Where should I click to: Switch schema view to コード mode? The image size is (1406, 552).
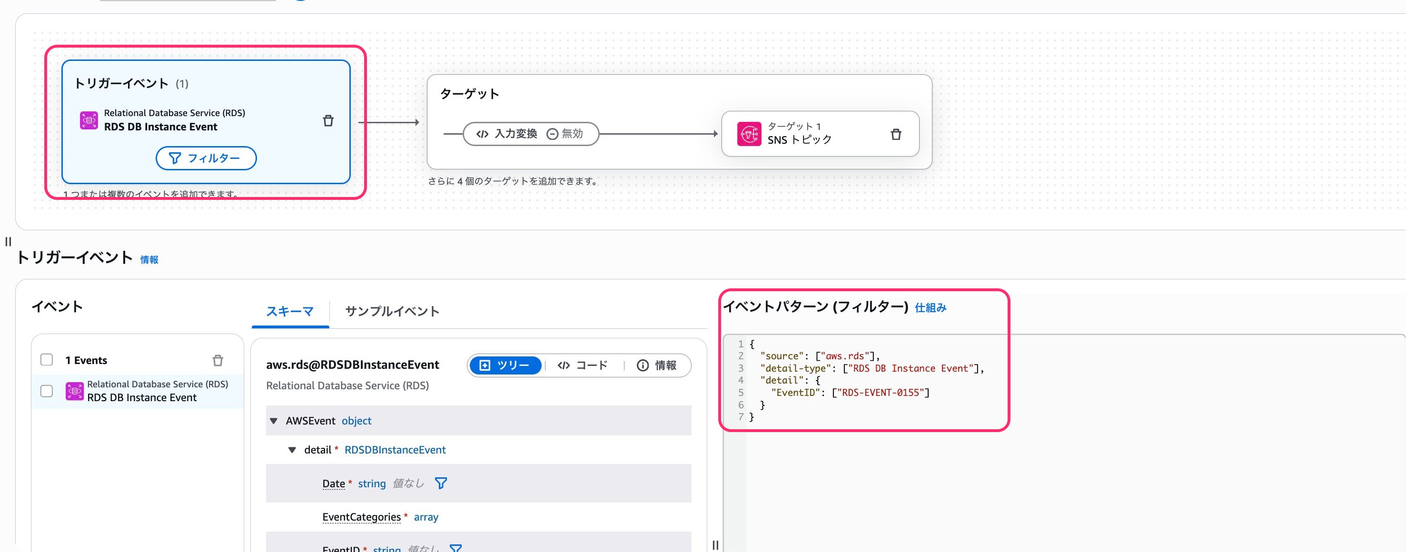click(583, 365)
